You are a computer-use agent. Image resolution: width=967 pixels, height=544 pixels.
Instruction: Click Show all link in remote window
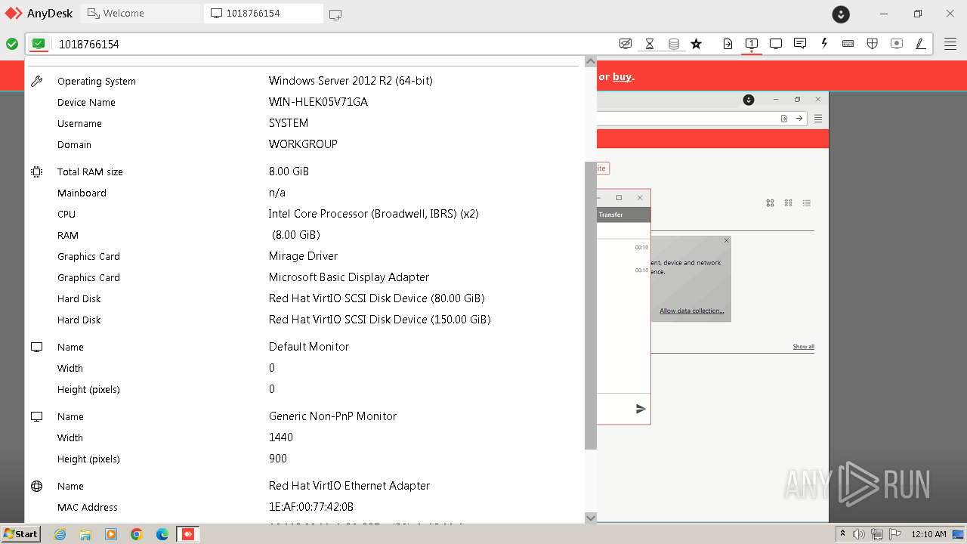coord(803,347)
